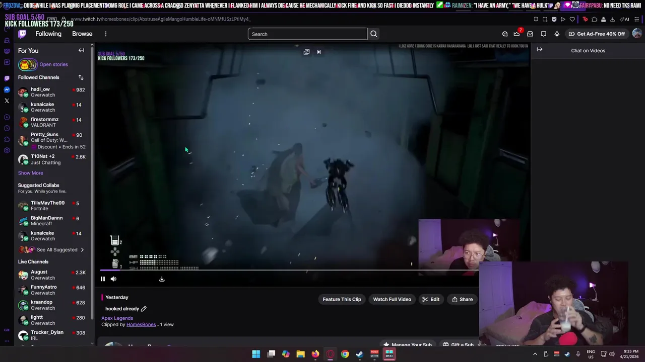Open the Twitch site-search icon left of crown
The width and height of the screenshot is (645, 362).
coord(505,34)
